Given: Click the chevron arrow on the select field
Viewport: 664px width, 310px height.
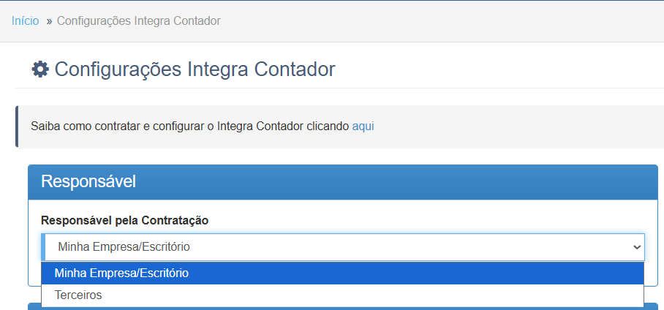Looking at the screenshot, I should click(635, 247).
